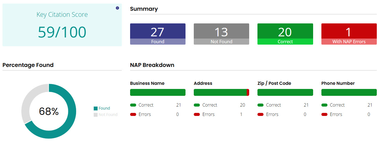This screenshot has width=379, height=152.
Task: Click the red error segment of Address bar
Action: click(248, 93)
